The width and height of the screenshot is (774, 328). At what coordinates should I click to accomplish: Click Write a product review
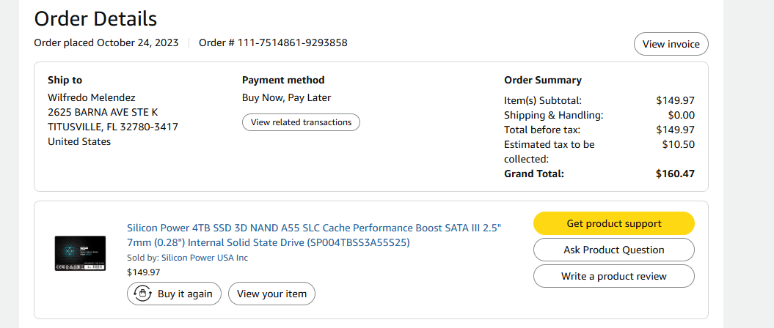613,276
